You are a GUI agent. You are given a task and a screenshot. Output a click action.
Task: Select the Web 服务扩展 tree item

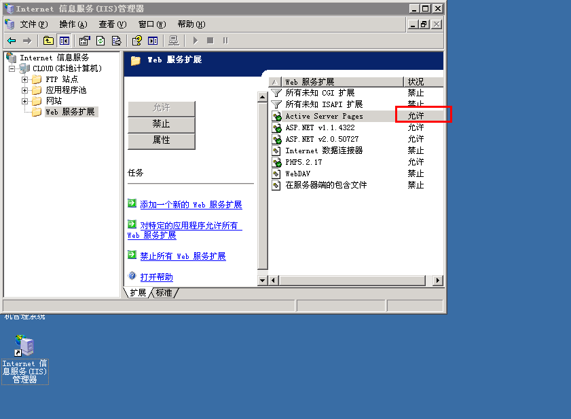[x=70, y=112]
